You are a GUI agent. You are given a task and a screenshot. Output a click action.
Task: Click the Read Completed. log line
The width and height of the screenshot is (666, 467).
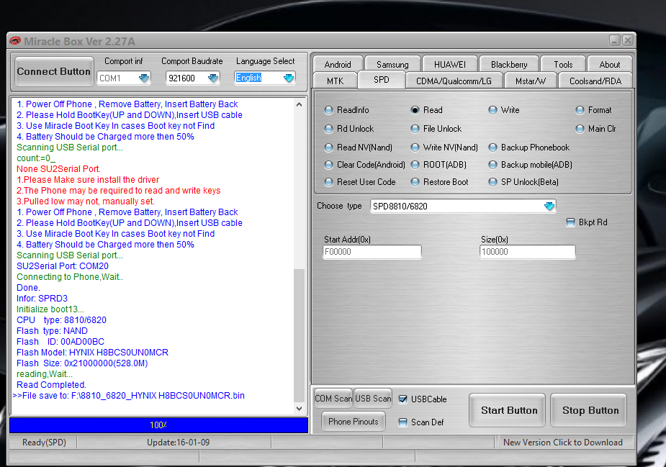tap(51, 385)
